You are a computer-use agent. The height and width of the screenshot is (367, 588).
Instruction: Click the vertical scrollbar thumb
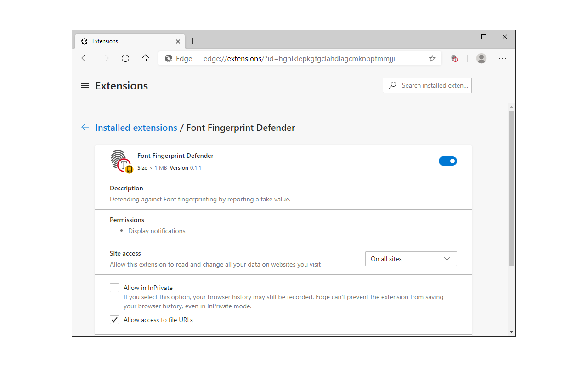(511, 188)
